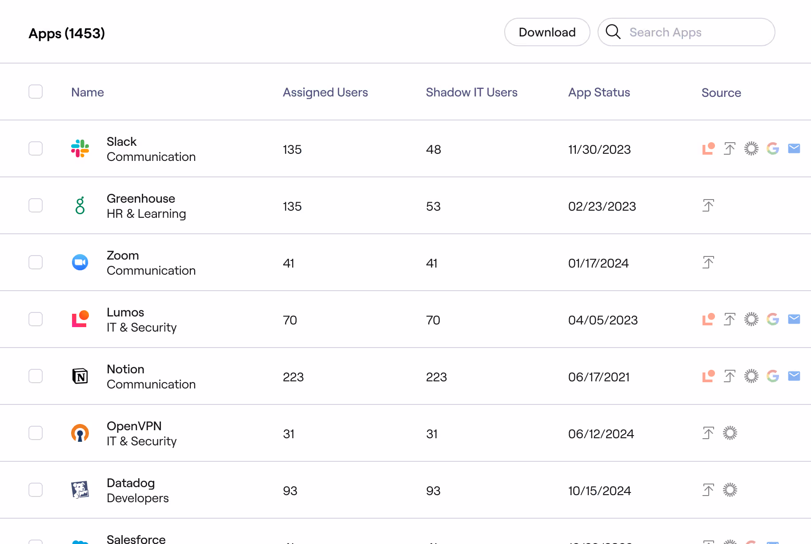The height and width of the screenshot is (544, 811).
Task: Click the Slack app logo icon
Action: 80,148
